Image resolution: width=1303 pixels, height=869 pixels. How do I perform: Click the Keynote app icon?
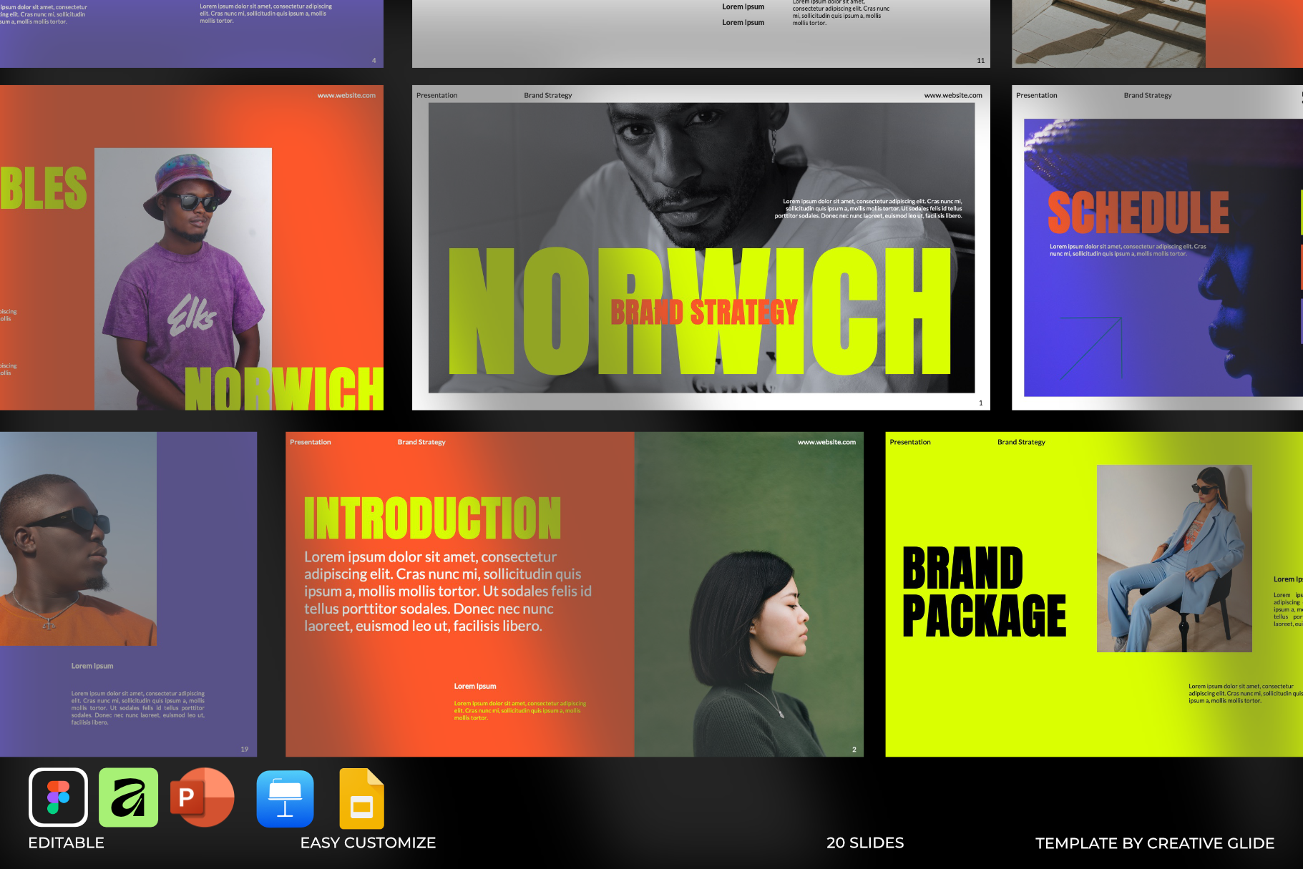285,798
